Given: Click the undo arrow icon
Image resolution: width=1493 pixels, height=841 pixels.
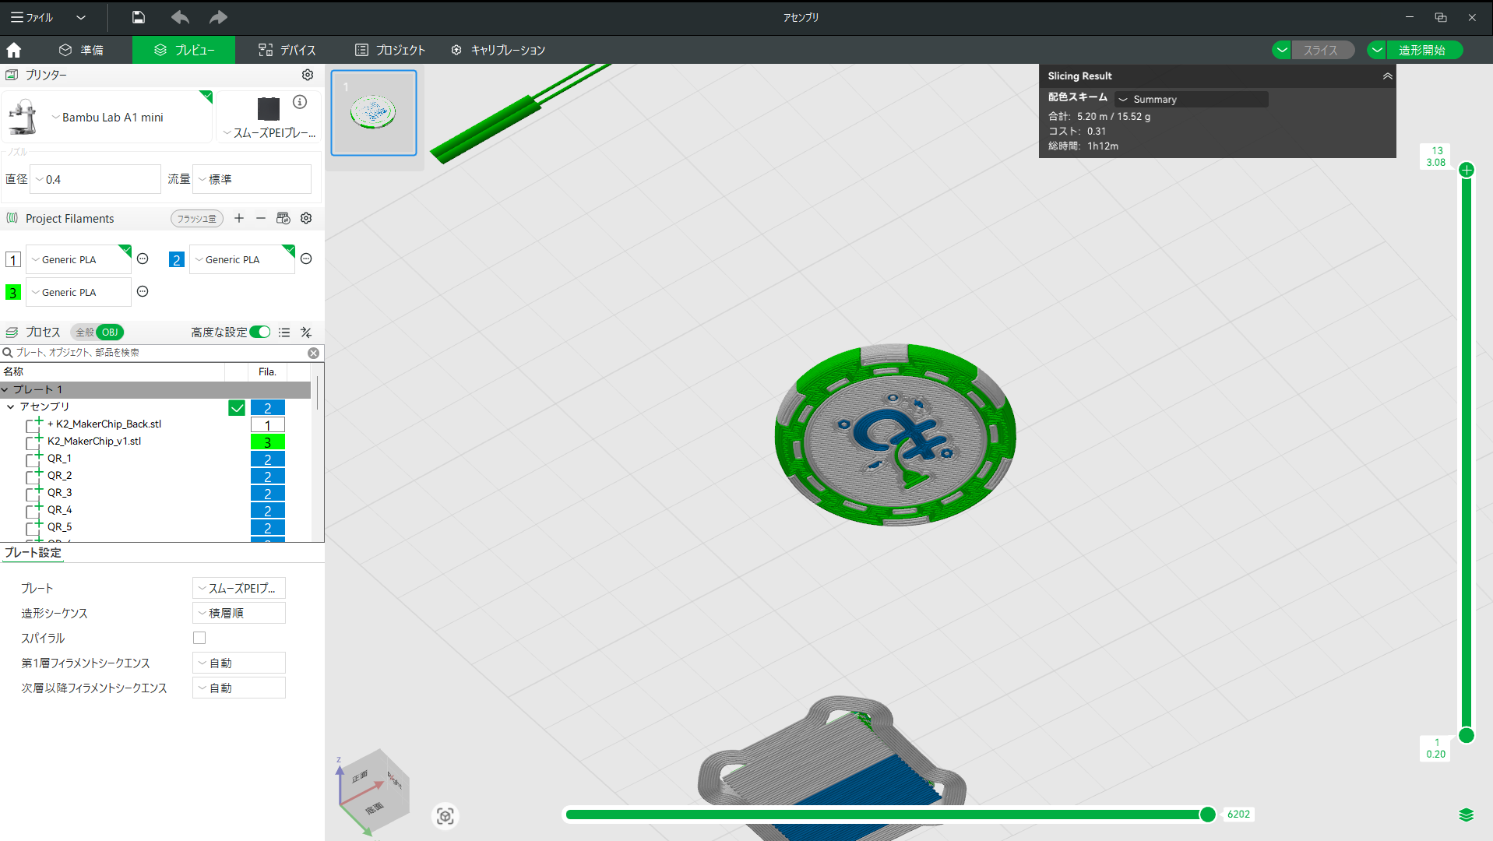Looking at the screenshot, I should (x=180, y=17).
